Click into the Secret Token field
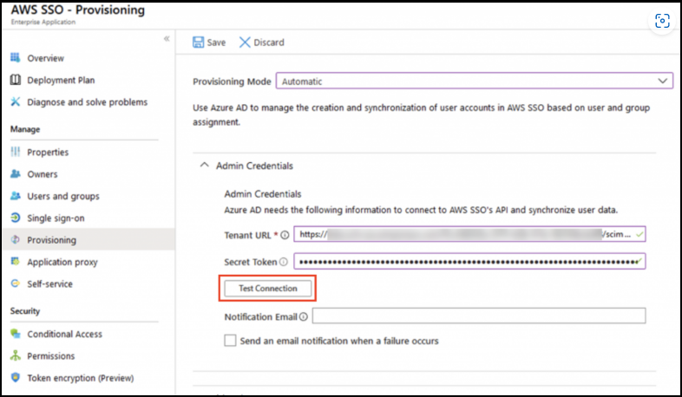The height and width of the screenshot is (397, 682). (x=469, y=262)
